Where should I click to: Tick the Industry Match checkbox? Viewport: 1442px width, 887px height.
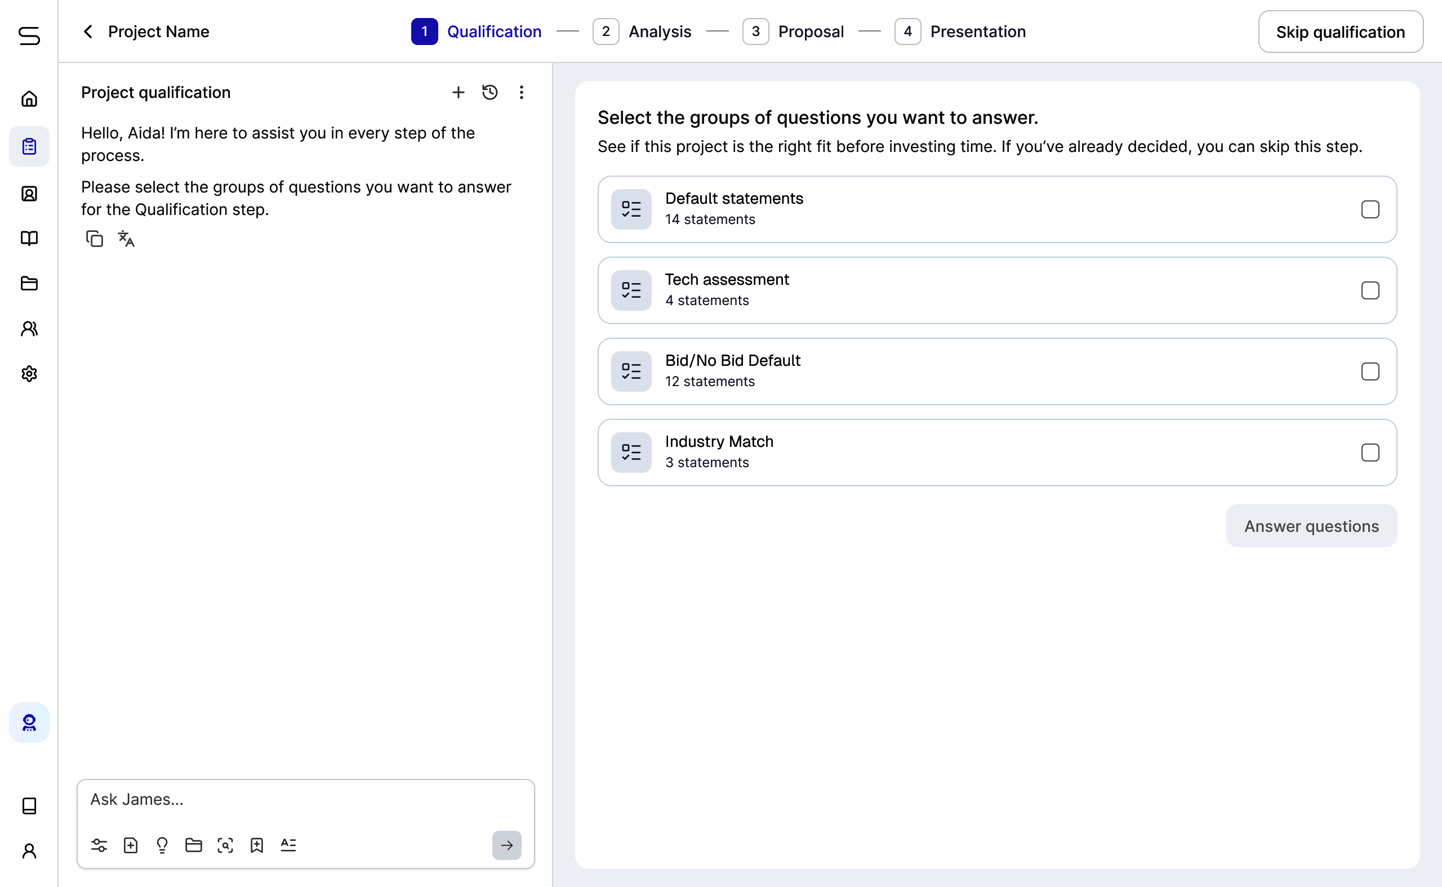tap(1370, 453)
